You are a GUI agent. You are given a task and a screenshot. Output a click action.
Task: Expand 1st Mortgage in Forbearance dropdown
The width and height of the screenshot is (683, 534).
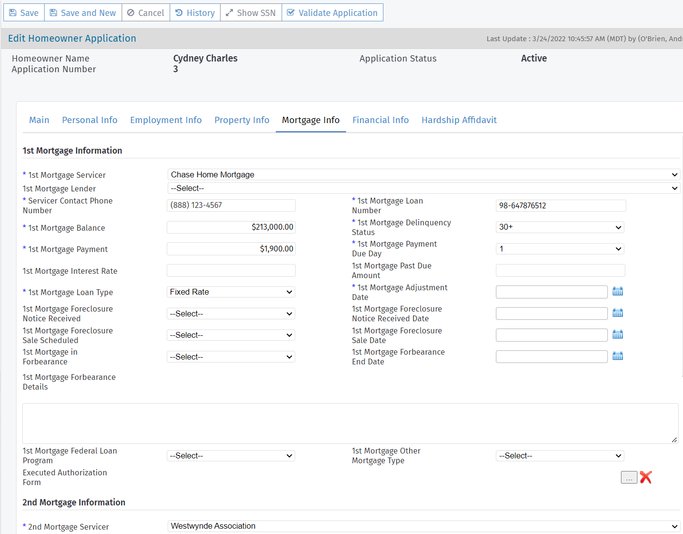231,357
